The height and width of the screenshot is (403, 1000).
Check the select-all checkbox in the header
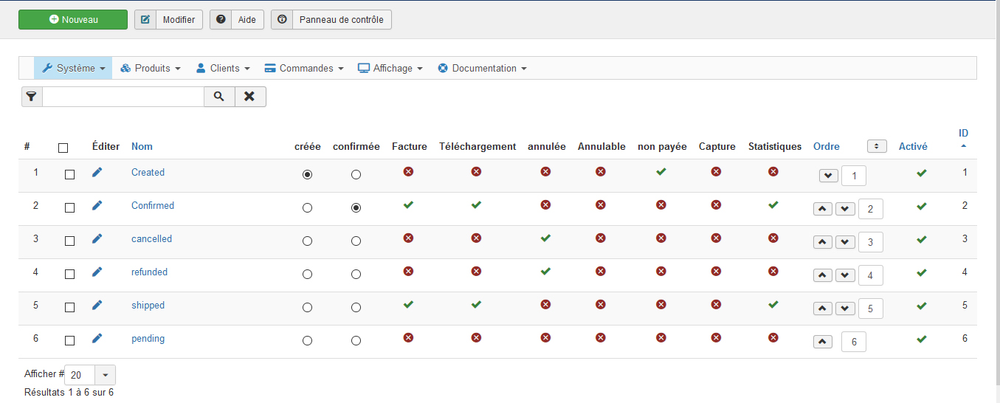tap(63, 148)
